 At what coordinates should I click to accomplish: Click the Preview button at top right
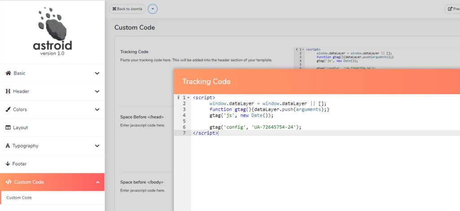452,9
